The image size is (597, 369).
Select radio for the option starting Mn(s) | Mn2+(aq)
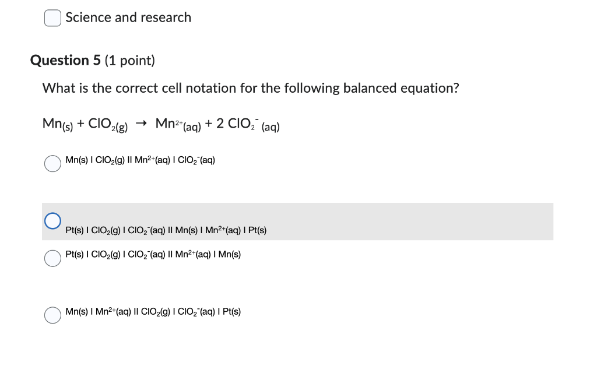click(x=52, y=315)
